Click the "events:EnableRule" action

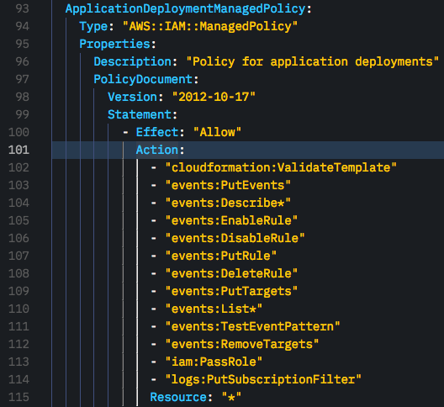[x=231, y=220]
